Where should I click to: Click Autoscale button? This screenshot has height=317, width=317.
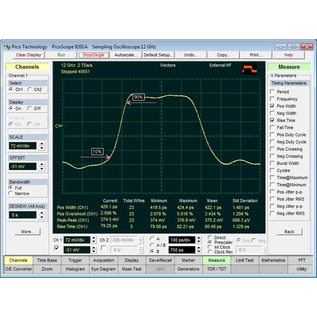(x=126, y=55)
